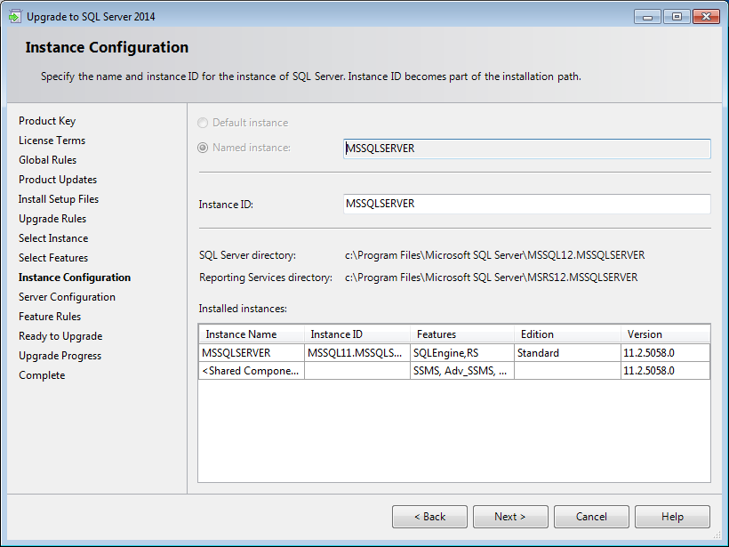
Task: Go to License Terms step
Action: pos(52,141)
